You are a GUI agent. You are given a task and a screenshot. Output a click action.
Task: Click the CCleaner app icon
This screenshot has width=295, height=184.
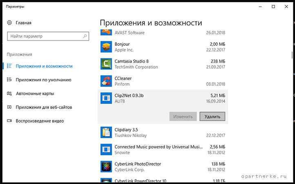click(x=106, y=81)
